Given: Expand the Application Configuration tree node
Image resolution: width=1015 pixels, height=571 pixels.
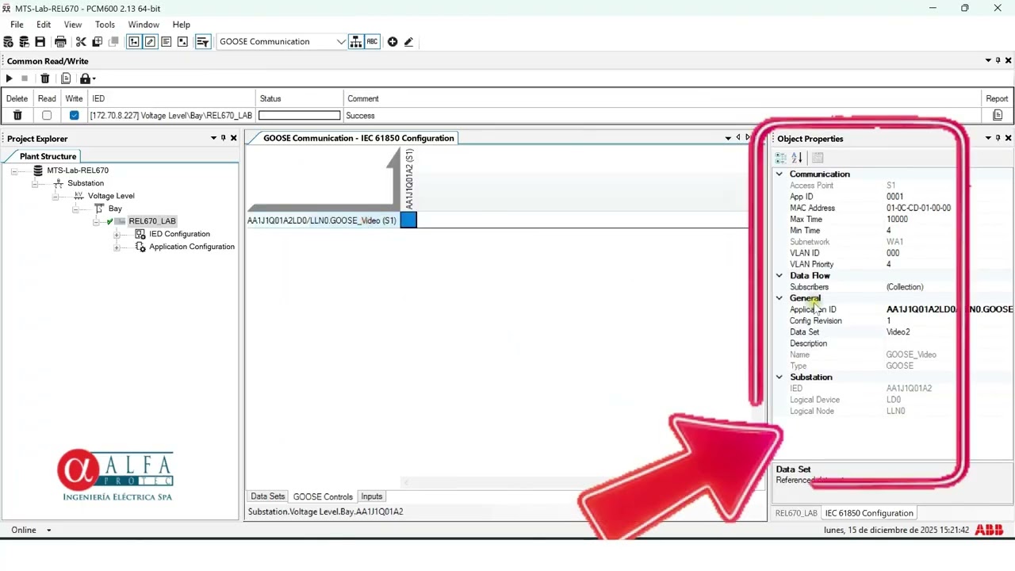Looking at the screenshot, I should coord(117,247).
